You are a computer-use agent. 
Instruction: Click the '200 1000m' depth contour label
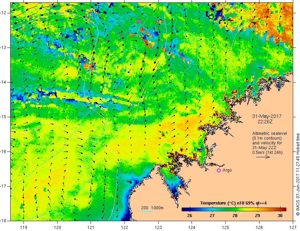[152, 208]
